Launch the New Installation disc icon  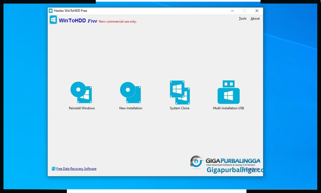click(131, 92)
